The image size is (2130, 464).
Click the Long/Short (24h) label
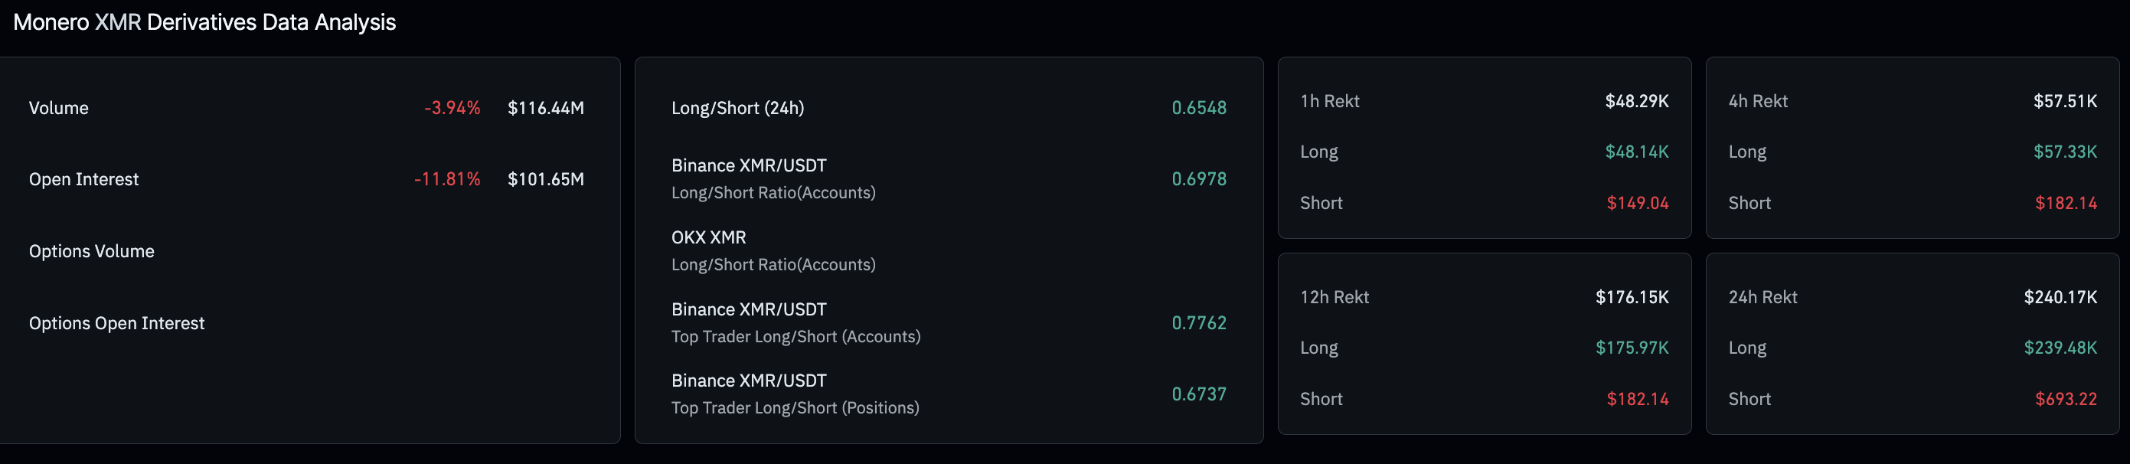[x=737, y=109]
